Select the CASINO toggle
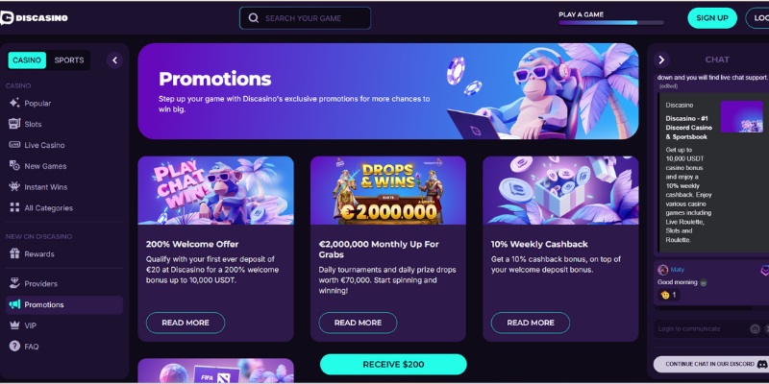 [x=27, y=60]
